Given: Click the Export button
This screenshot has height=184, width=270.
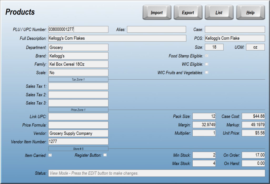Looking at the screenshot, I should coord(188,12).
